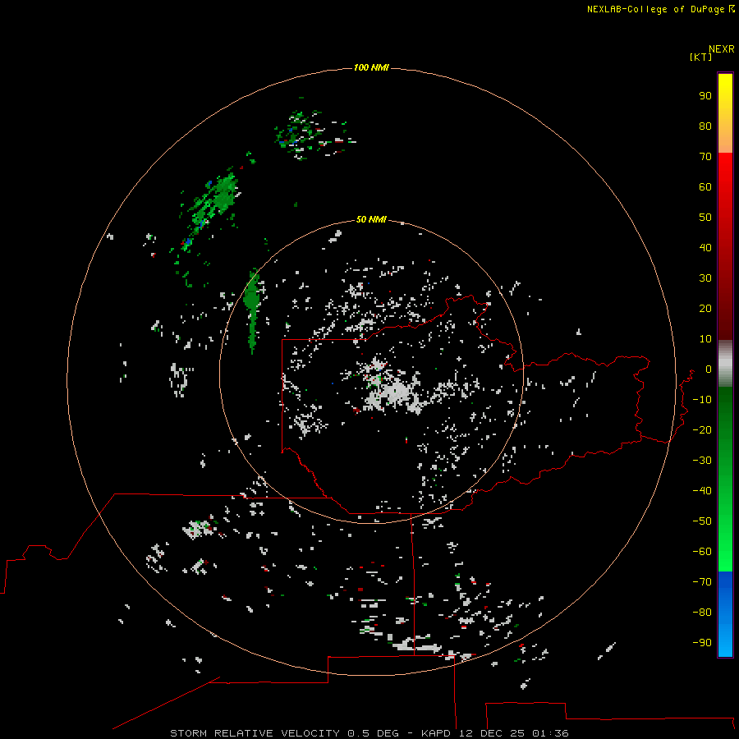The height and width of the screenshot is (739, 739).
Task: Click the 20 value on the velocity scale
Action: (705, 308)
